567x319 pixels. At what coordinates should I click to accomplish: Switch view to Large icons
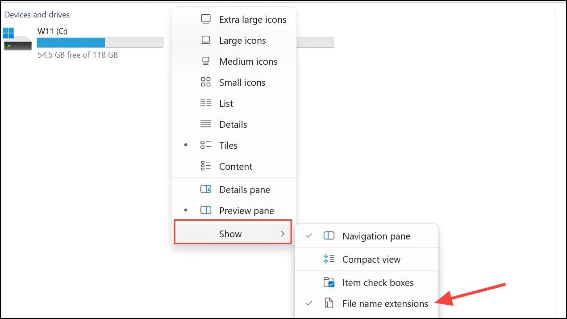[242, 41]
